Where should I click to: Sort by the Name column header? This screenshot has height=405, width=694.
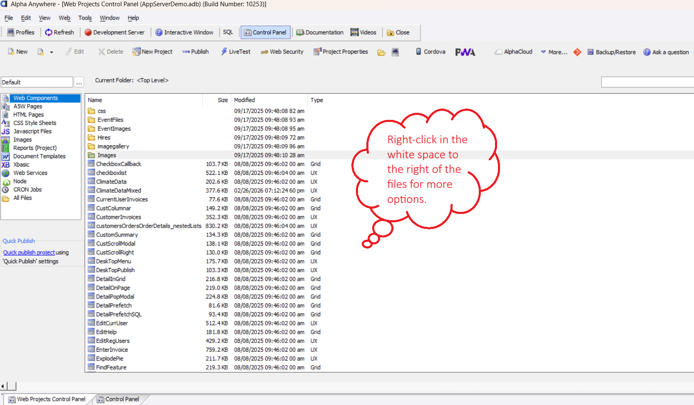(144, 100)
